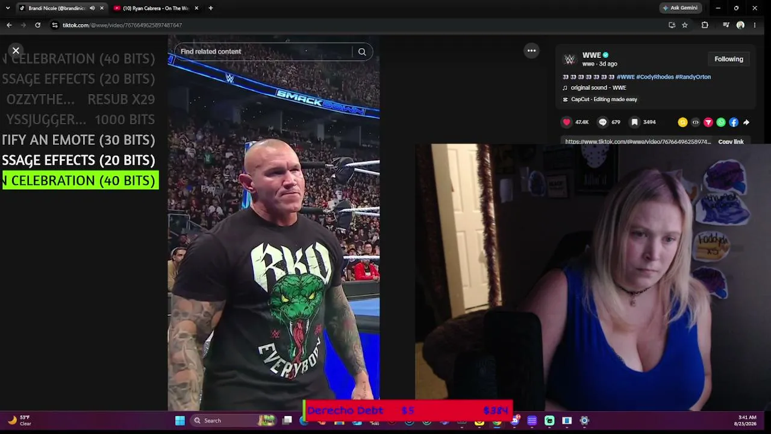Open the Settings gear icon in the taskbar
This screenshot has height=434, width=771.
coord(584,421)
